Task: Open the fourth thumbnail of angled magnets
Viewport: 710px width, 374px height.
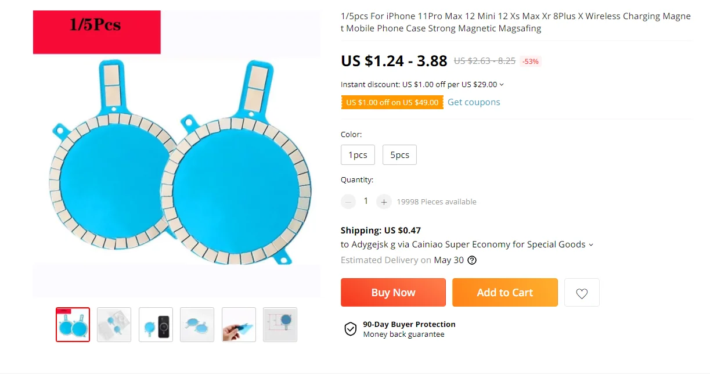Action: click(197, 325)
